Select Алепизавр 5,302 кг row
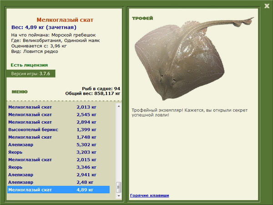This screenshot has width=273, height=205. [59, 144]
